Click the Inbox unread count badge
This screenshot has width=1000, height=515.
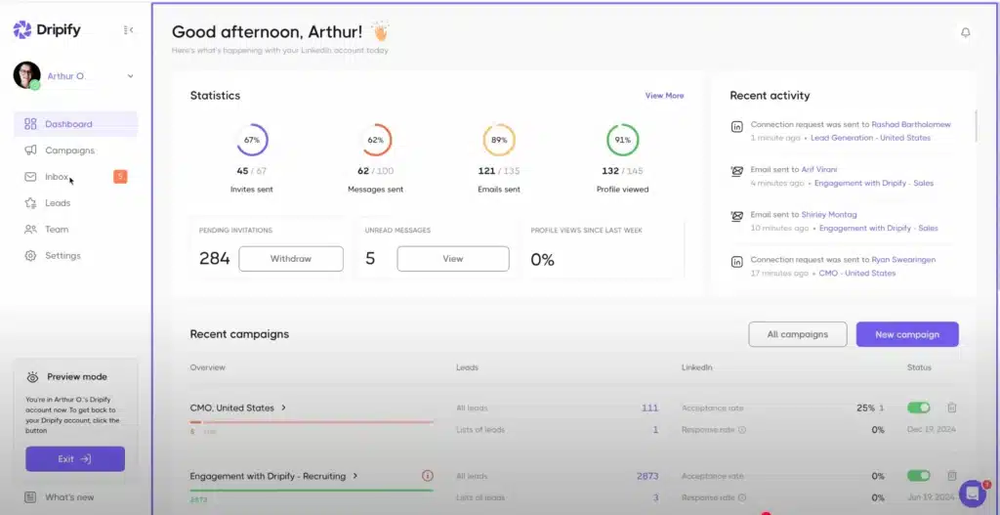[x=120, y=177]
